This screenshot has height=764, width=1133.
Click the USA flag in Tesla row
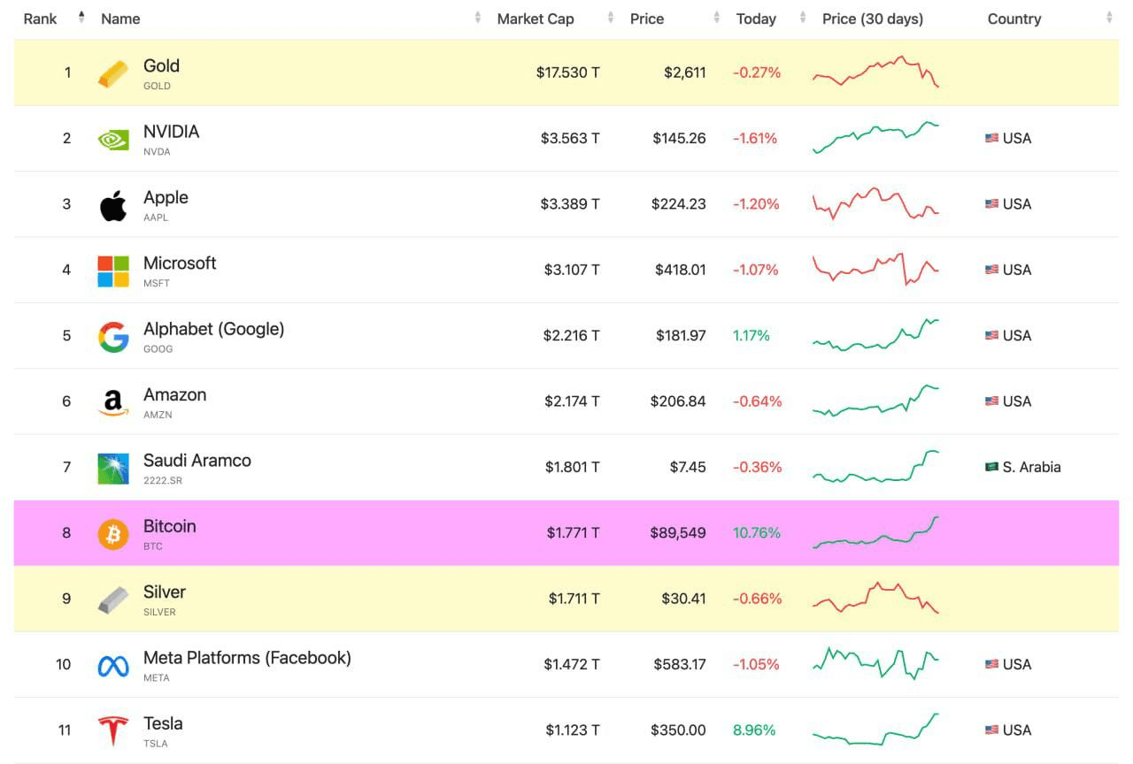click(992, 730)
